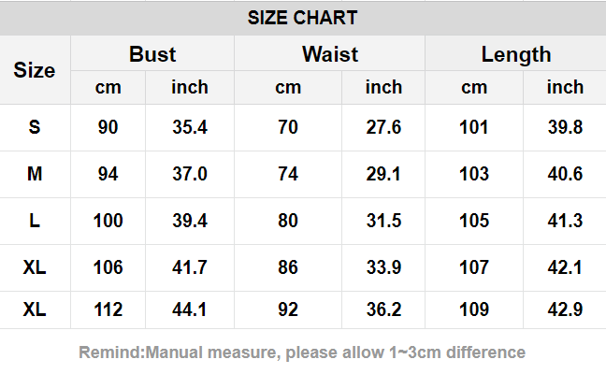
Task: Click the Size header cell
Action: click(35, 70)
